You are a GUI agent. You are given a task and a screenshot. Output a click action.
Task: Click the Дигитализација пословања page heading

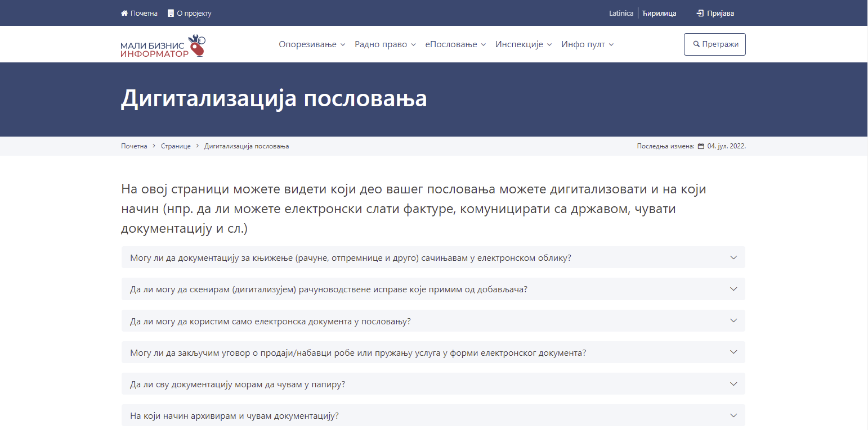point(274,98)
